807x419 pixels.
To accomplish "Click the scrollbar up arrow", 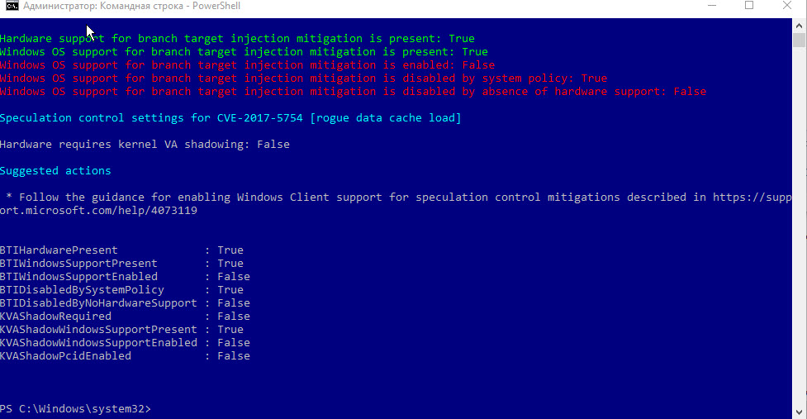I will coord(799,24).
